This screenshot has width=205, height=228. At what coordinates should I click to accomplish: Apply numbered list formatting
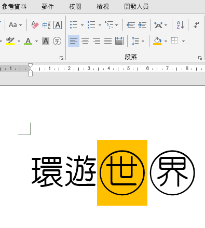(91, 25)
